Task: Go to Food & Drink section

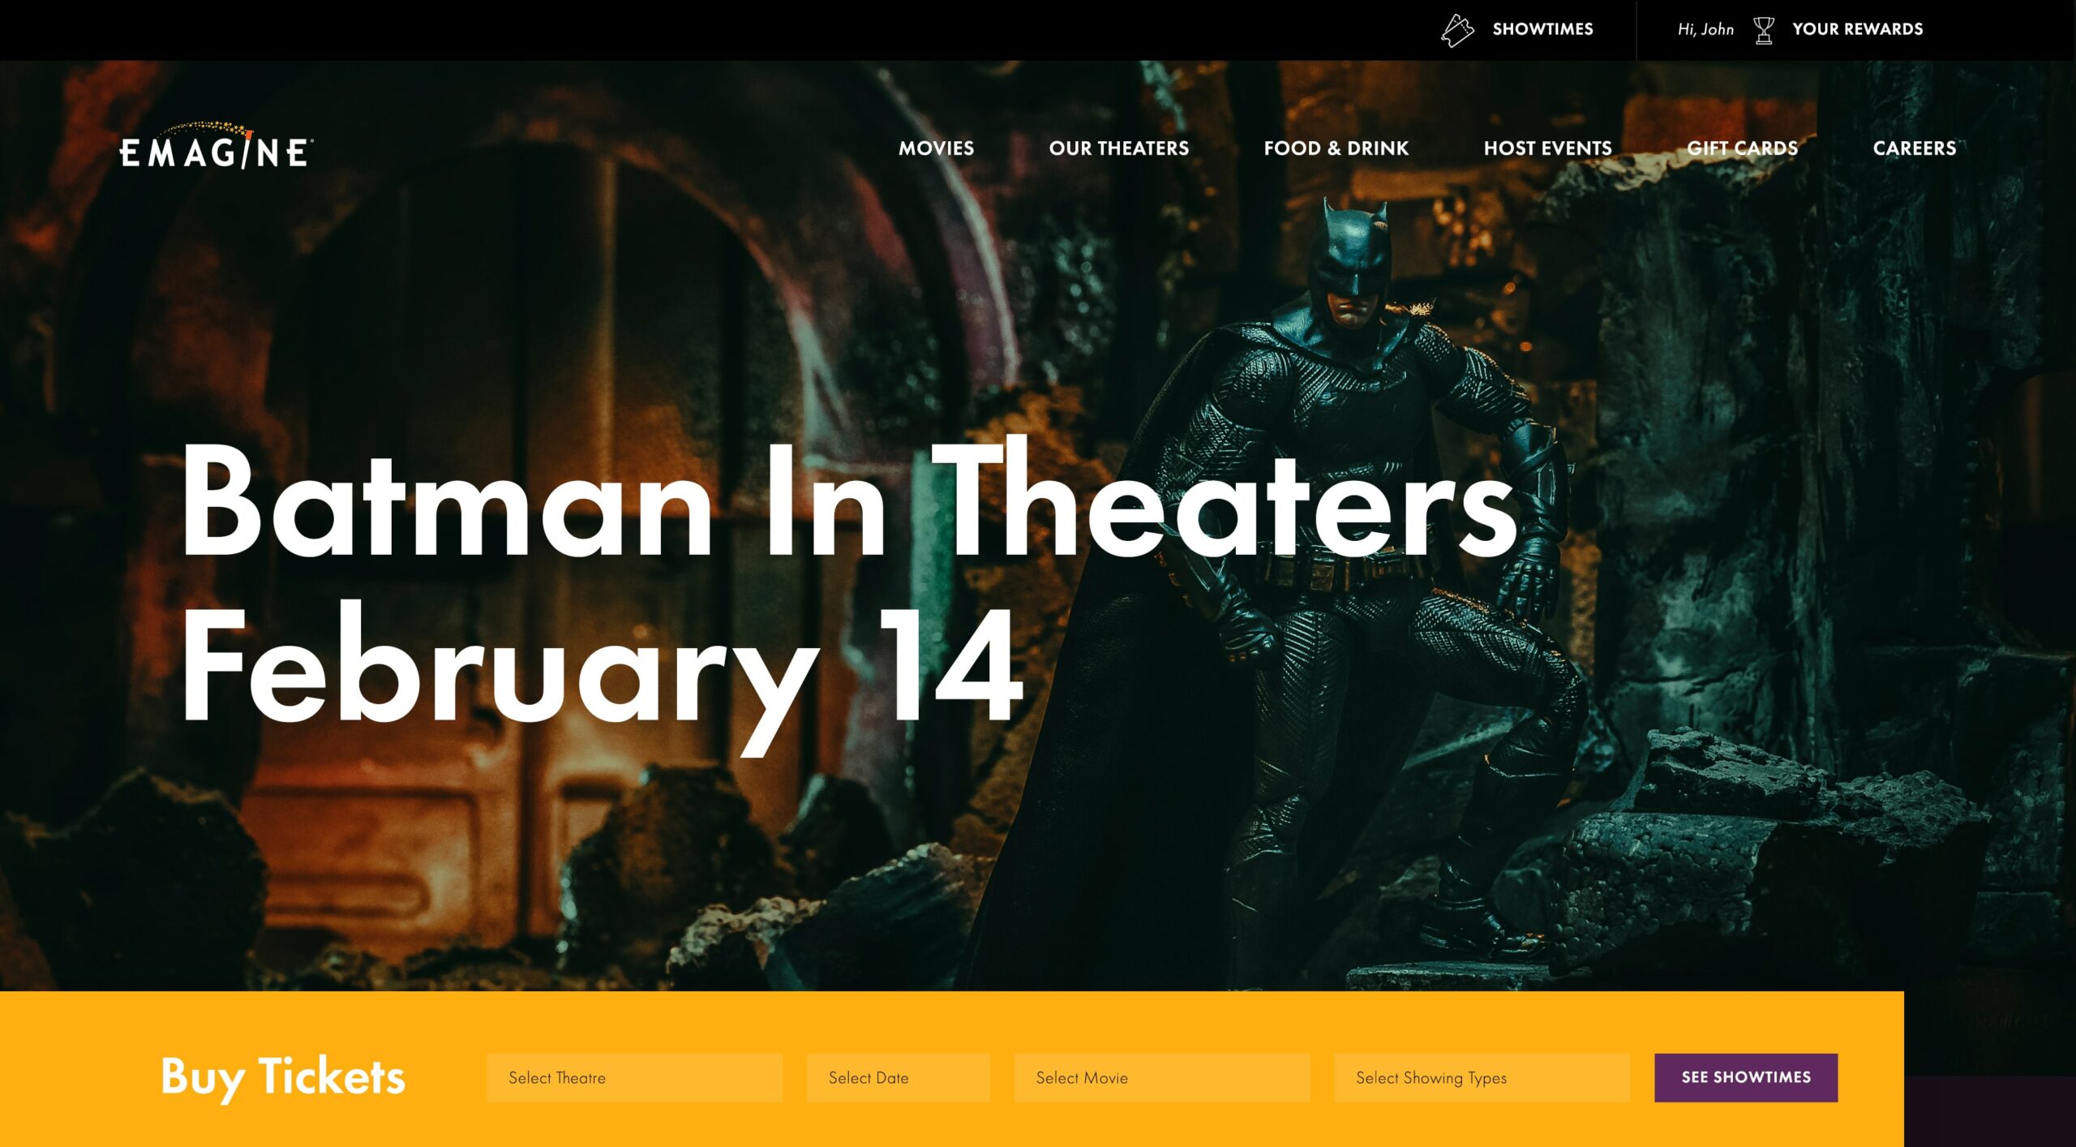Action: point(1336,148)
